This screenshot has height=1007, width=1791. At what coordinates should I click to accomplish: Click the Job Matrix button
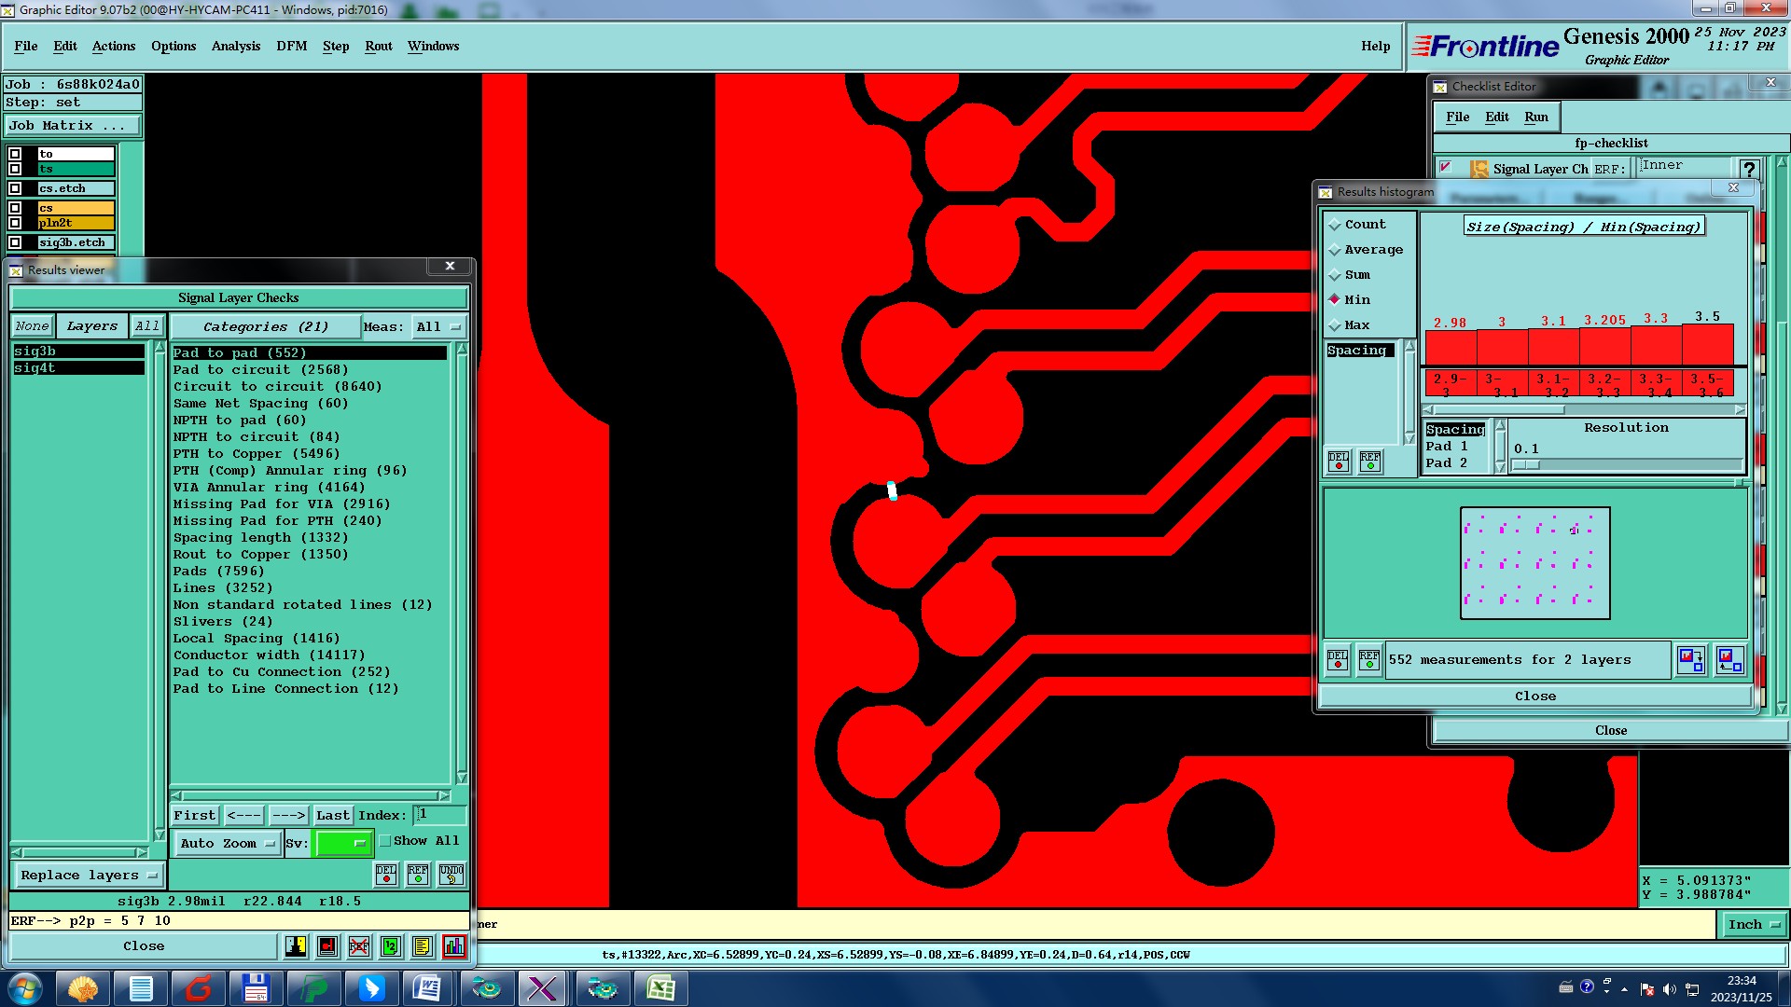click(x=73, y=125)
